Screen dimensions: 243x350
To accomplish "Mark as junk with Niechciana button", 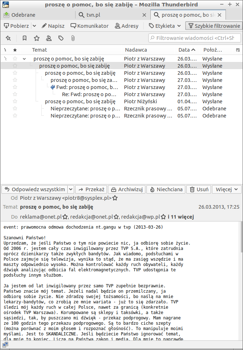I will pos(166,189).
